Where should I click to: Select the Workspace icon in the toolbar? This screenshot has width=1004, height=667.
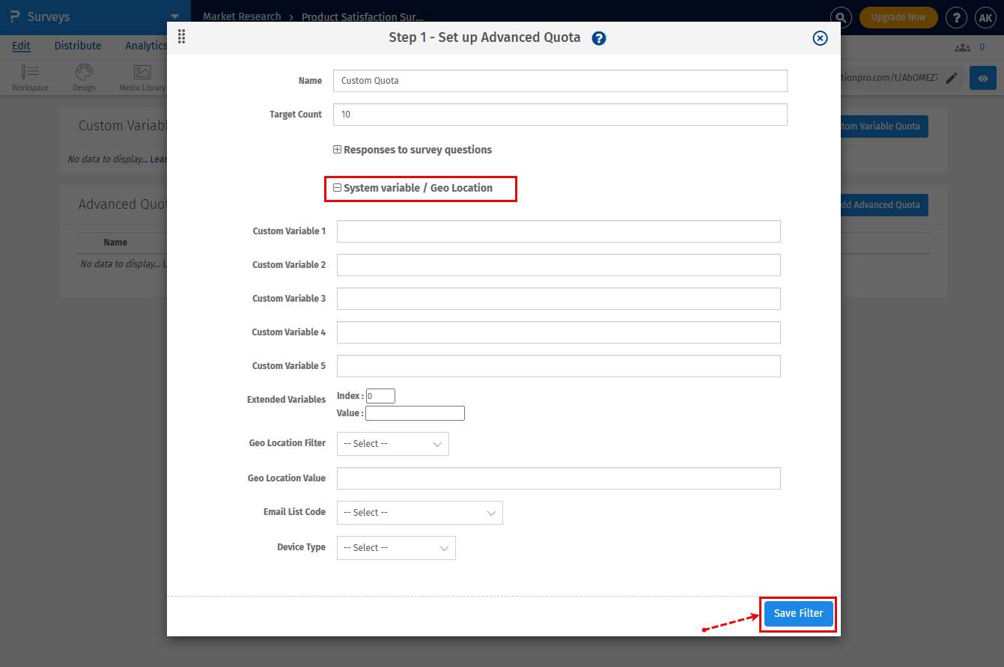point(30,72)
